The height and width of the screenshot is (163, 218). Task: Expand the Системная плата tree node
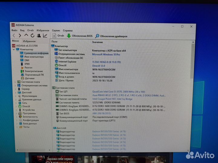click(15, 82)
